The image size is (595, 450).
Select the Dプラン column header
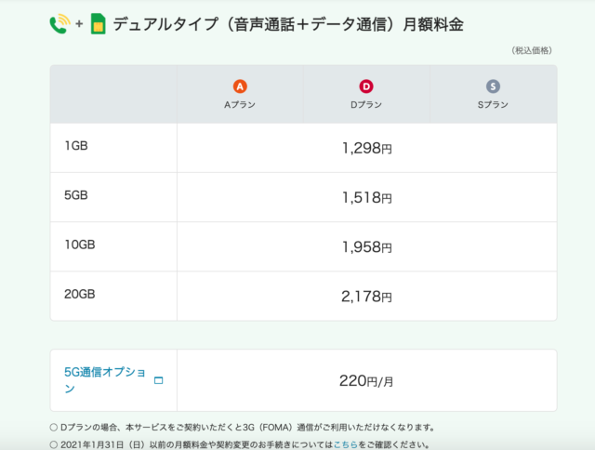(366, 94)
